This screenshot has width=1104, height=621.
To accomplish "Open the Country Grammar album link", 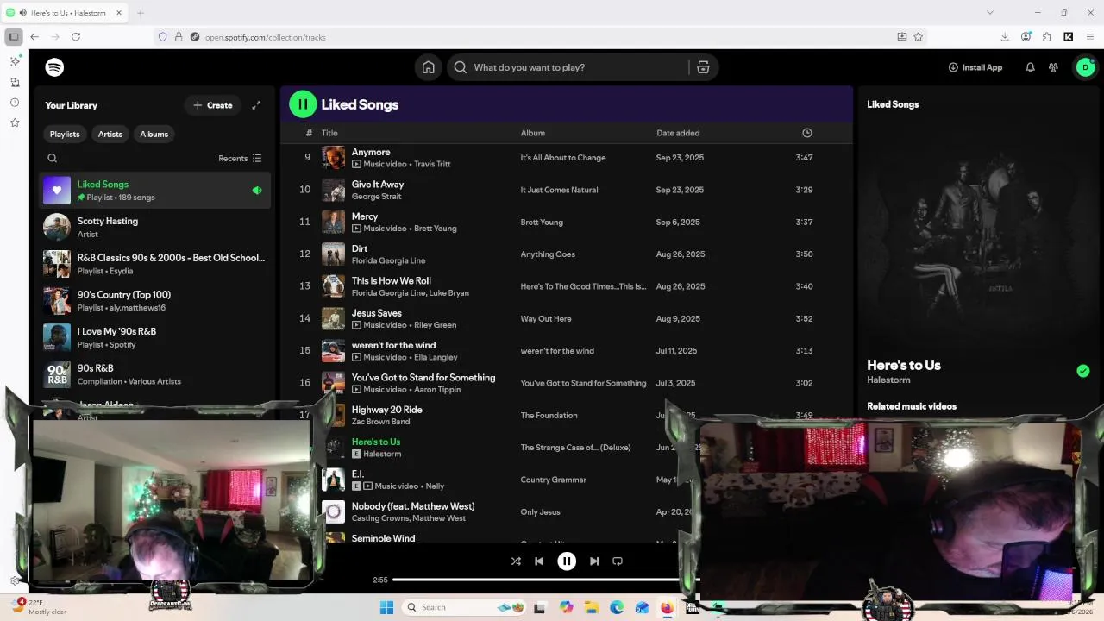I will (553, 480).
